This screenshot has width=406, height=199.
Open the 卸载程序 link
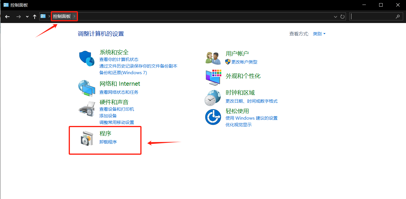[x=108, y=142]
